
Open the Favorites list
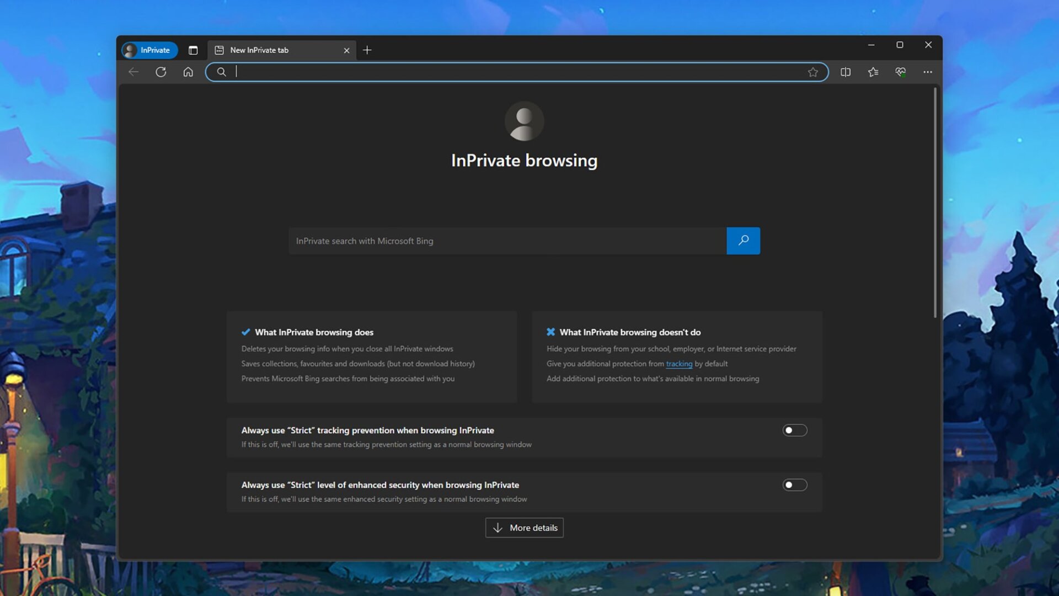pyautogui.click(x=873, y=72)
